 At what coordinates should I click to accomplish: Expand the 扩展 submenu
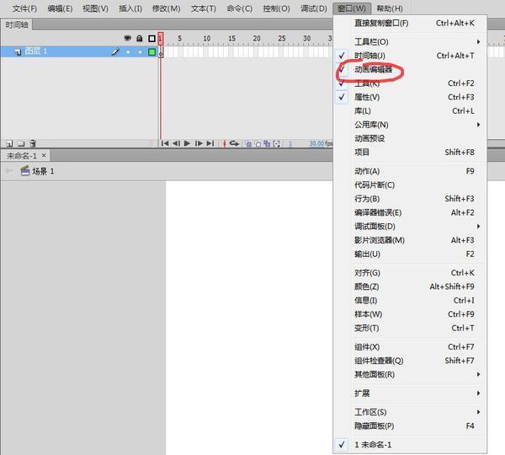point(410,393)
